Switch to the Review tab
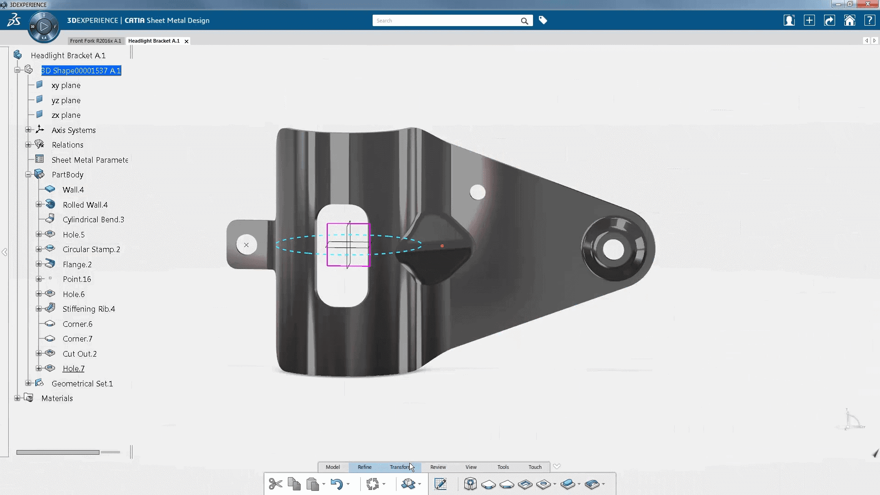 pyautogui.click(x=438, y=467)
